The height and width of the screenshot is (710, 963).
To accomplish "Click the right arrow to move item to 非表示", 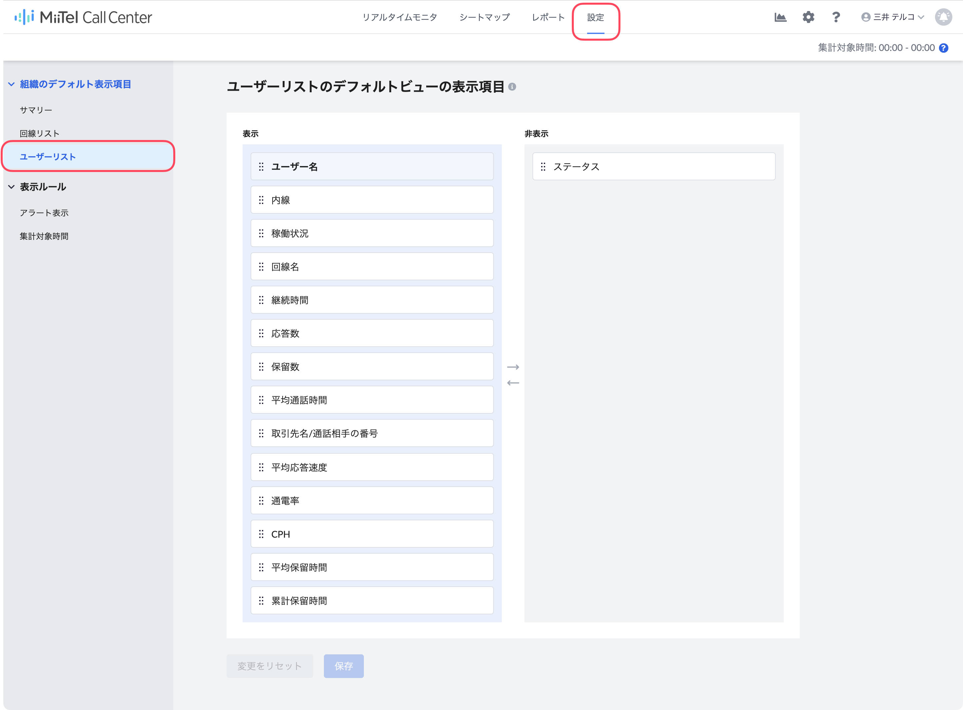I will 513,367.
